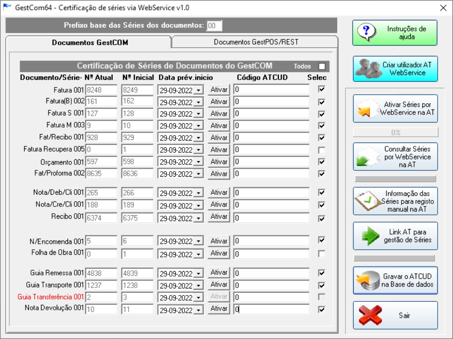This screenshot has height=339, width=453.
Task: Open the date dropdown for Fatura 001
Action: tap(199, 90)
